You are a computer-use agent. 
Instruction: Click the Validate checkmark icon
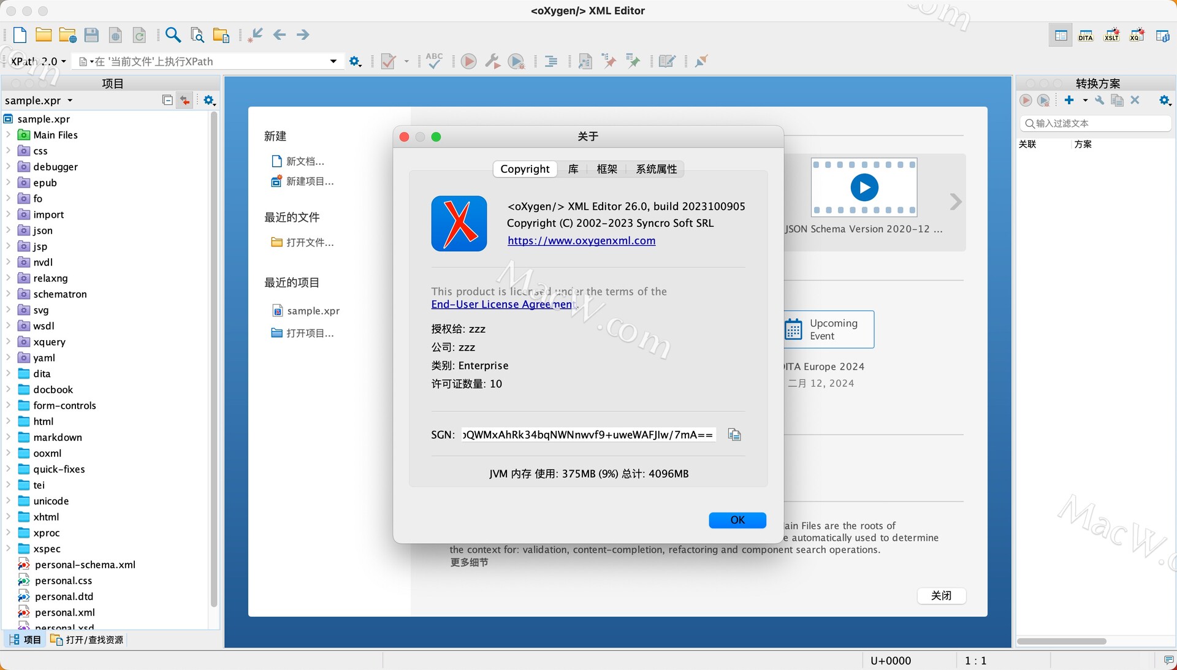(388, 61)
